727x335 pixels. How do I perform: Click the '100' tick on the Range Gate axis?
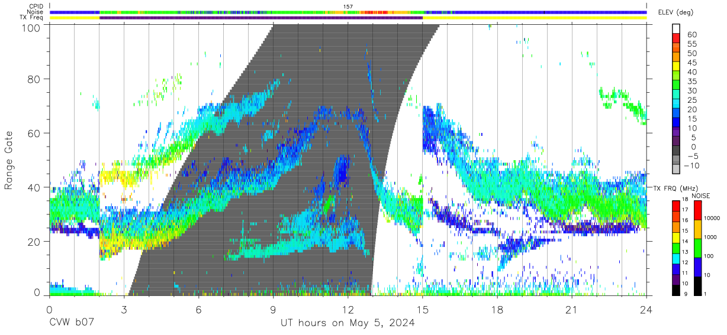coord(33,28)
